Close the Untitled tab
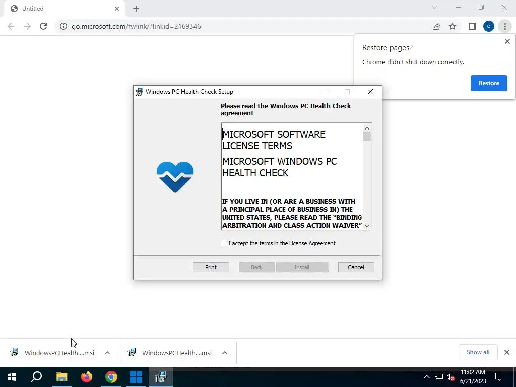 [x=117, y=9]
